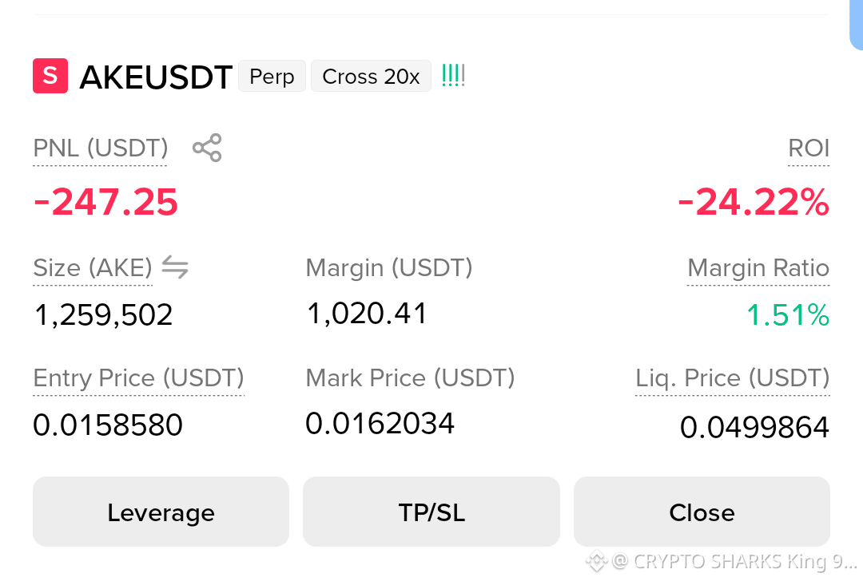Tap the share icon beside PNL (USDT)
The width and height of the screenshot is (863, 581).
pos(207,148)
